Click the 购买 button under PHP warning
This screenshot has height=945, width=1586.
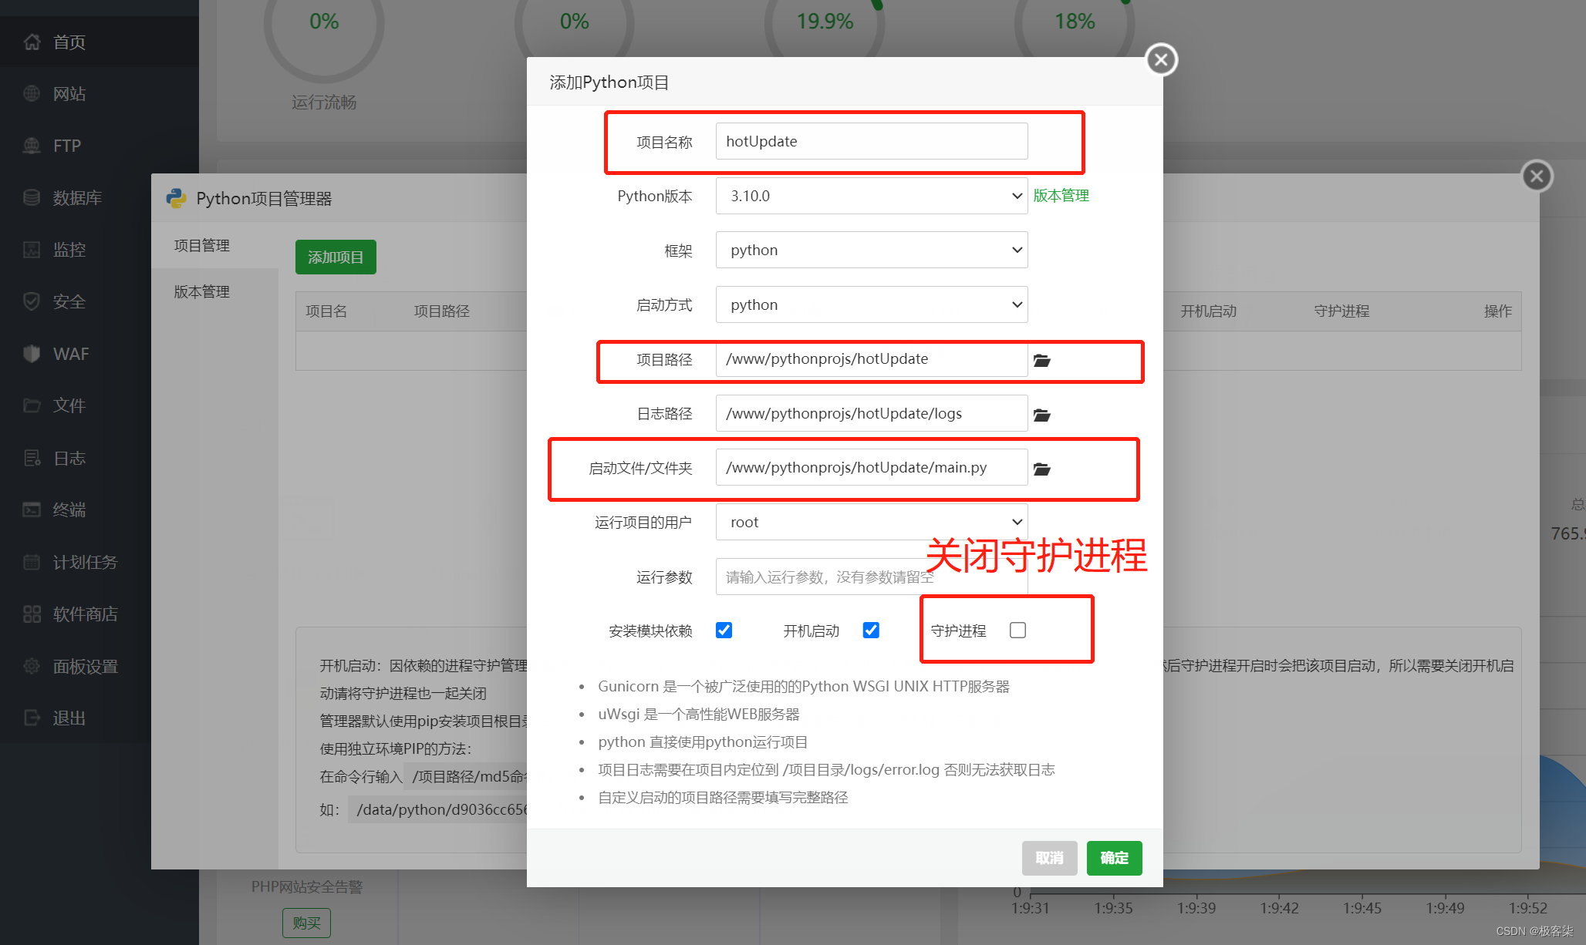click(x=306, y=923)
